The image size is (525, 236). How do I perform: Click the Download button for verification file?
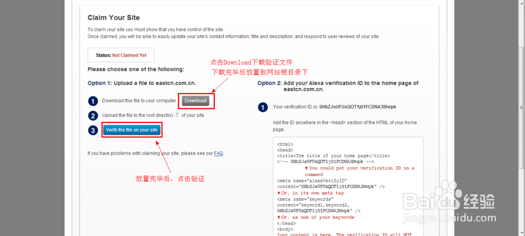coord(196,100)
